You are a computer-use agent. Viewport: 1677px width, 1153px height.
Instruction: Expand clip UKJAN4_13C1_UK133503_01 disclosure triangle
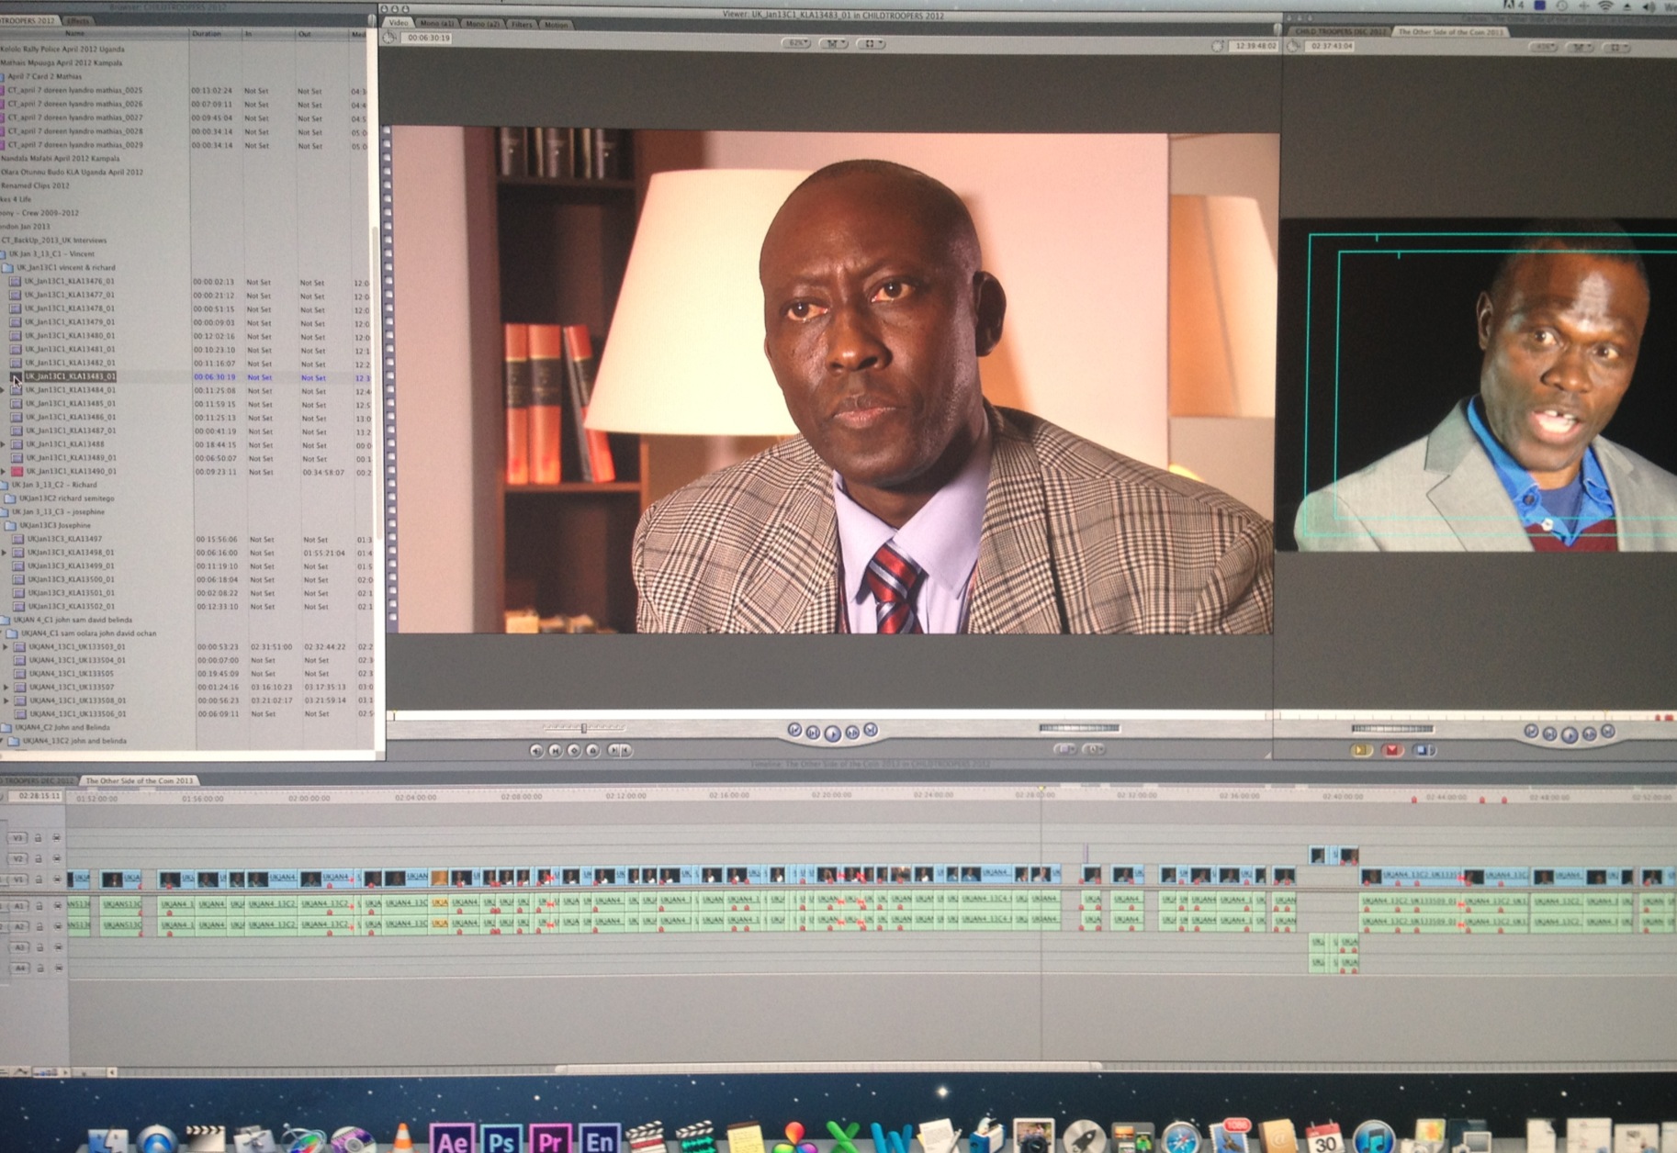click(6, 647)
